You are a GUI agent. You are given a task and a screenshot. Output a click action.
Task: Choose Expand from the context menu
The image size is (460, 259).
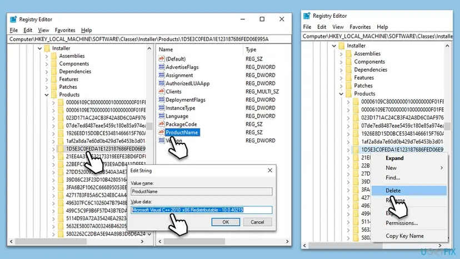pyautogui.click(x=394, y=158)
